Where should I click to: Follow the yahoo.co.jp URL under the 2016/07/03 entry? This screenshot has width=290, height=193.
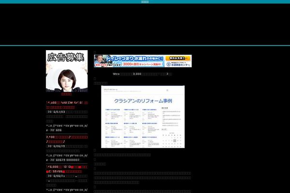(67, 128)
